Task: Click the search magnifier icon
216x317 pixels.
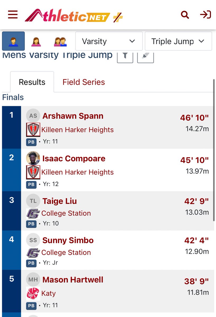Action: (185, 15)
